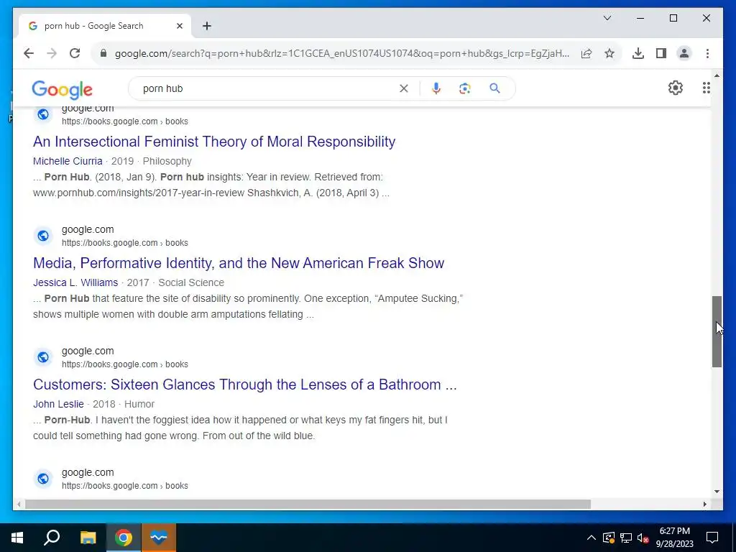Click globe icon beside Media, Performative Identity
This screenshot has height=552, width=736.
tap(43, 236)
